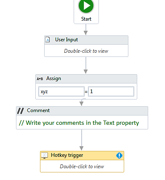The image size is (165, 180).
Task: Click the Comment double-slash icon
Action: coord(21,111)
